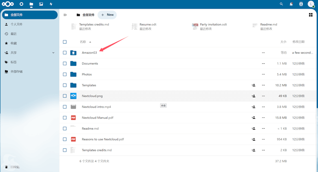Go to 最近 in the sidebar
Viewport: 318px width, 172px height.
(14, 34)
